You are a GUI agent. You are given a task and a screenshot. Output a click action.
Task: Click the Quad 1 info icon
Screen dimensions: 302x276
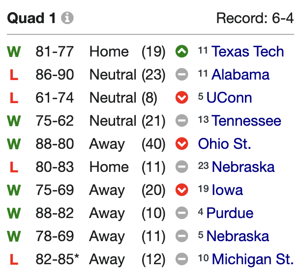coord(67,19)
